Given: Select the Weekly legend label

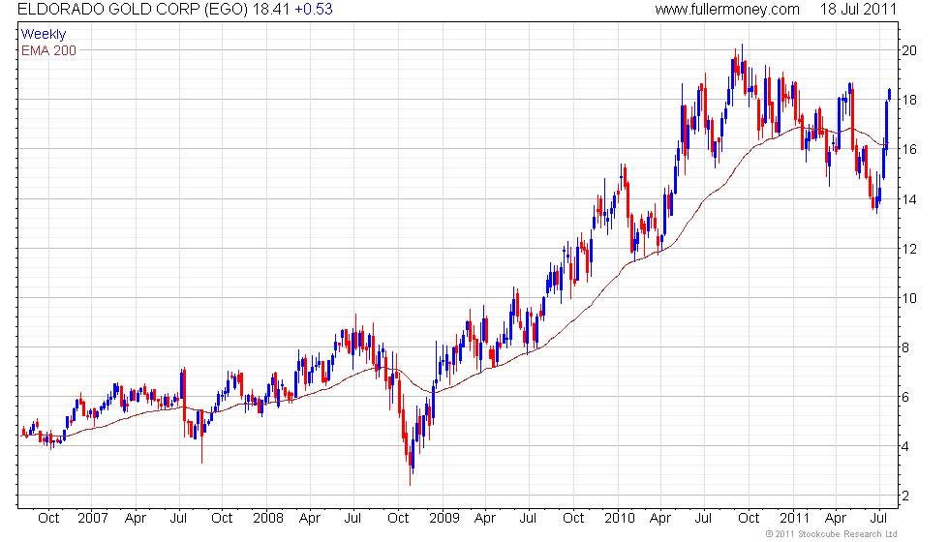Looking at the screenshot, I should click(x=43, y=35).
